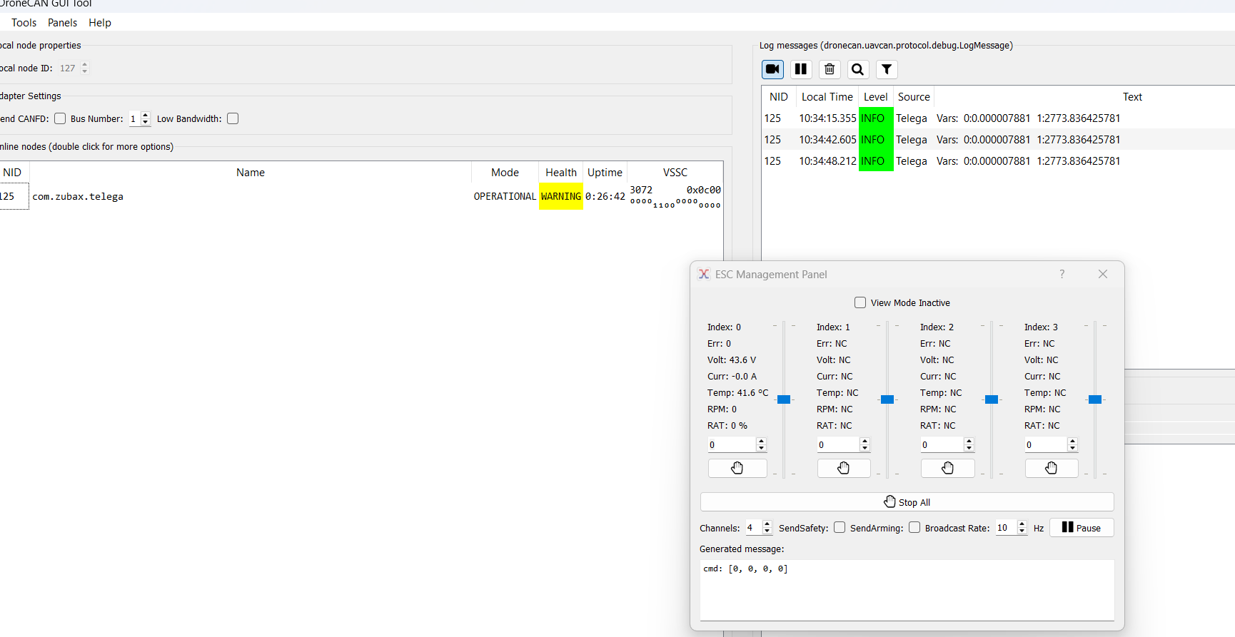Image resolution: width=1235 pixels, height=637 pixels.
Task: Open log search magnifier
Action: coord(858,69)
